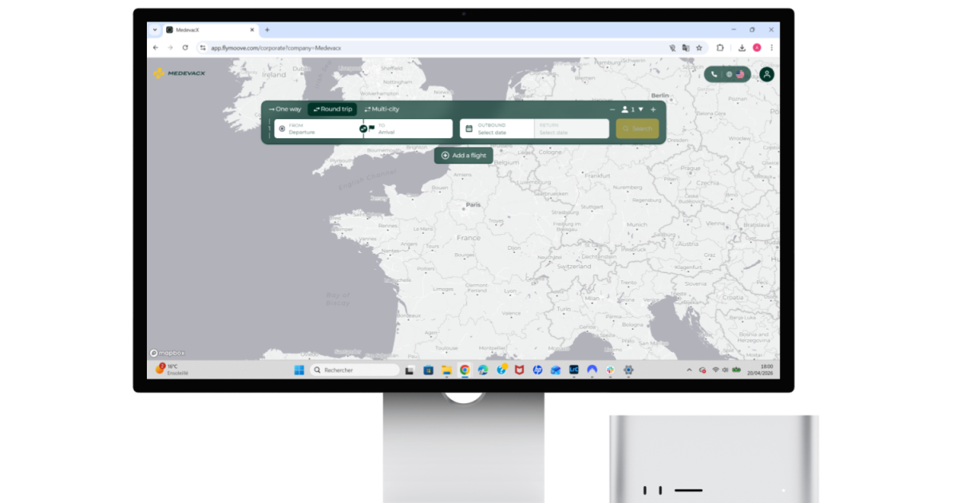Viewport: 958px width, 503px height.
Task: Open the language globe icon
Action: pyautogui.click(x=730, y=74)
